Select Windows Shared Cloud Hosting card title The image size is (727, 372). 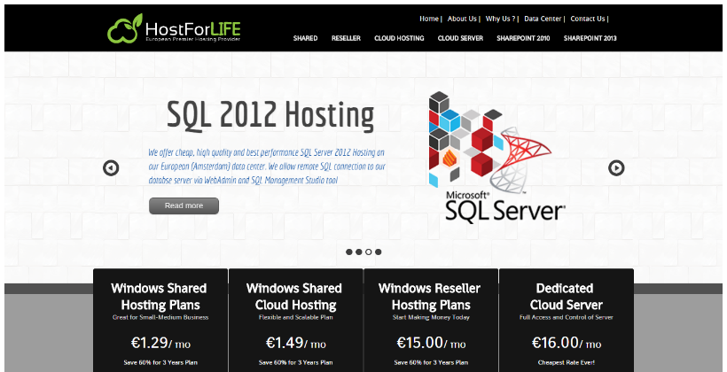[x=294, y=297]
